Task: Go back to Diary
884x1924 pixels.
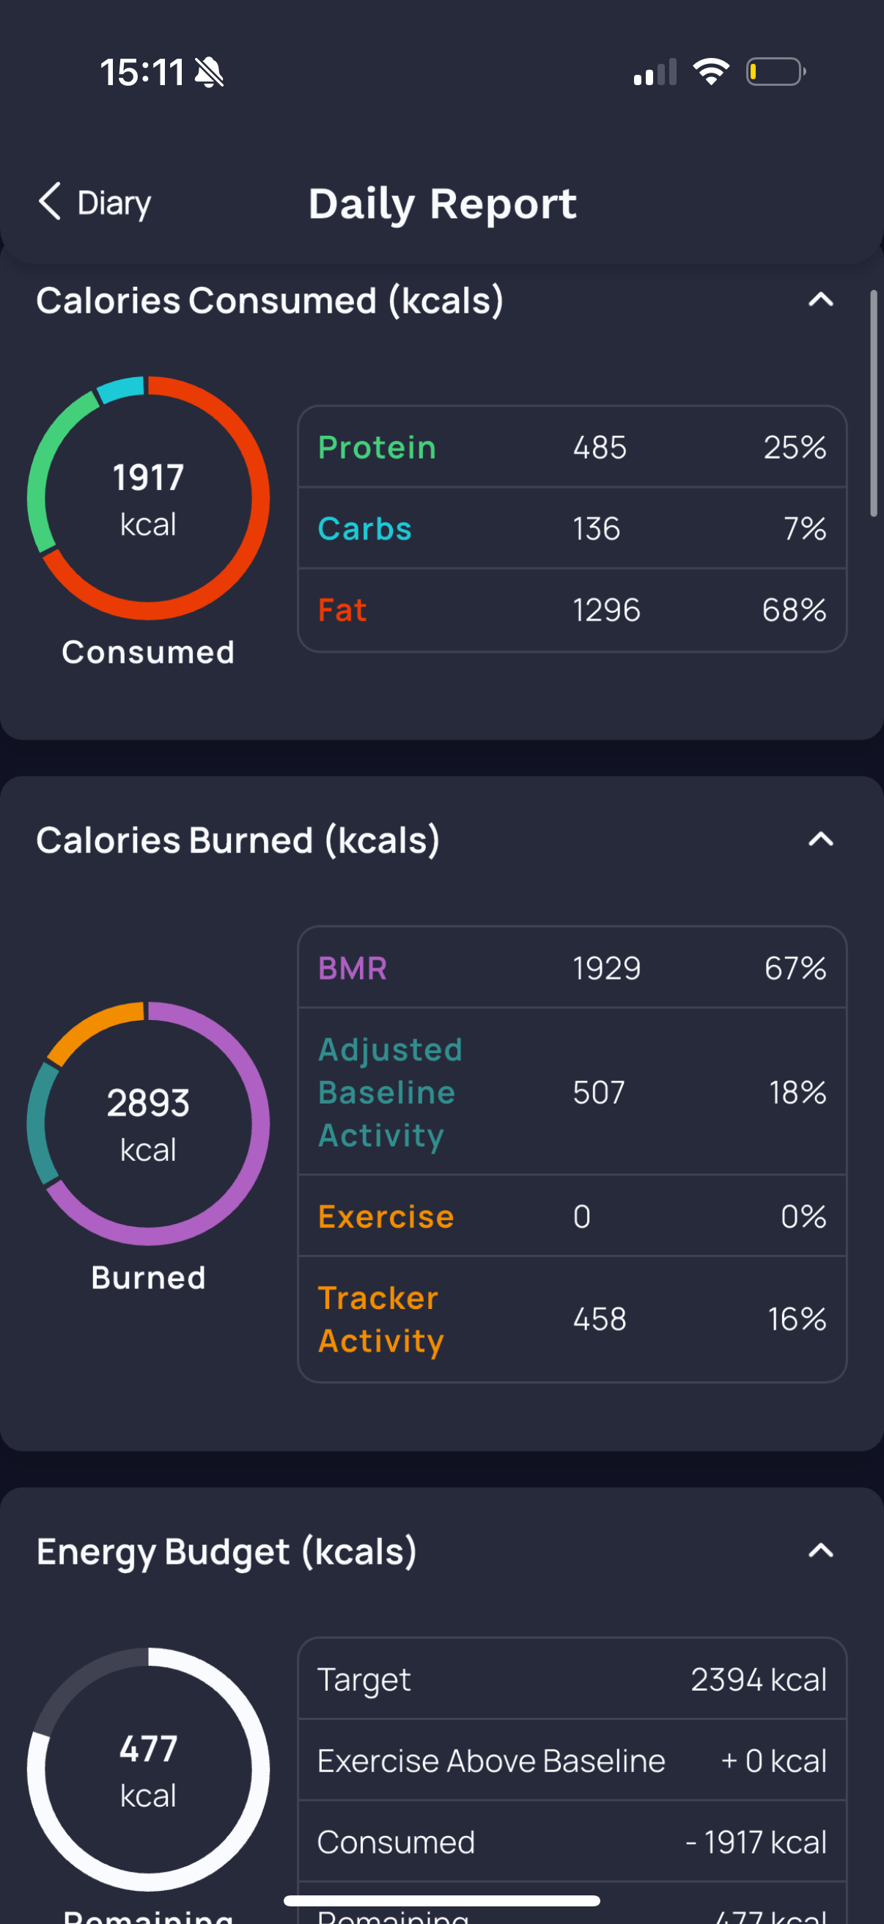Action: pos(114,203)
